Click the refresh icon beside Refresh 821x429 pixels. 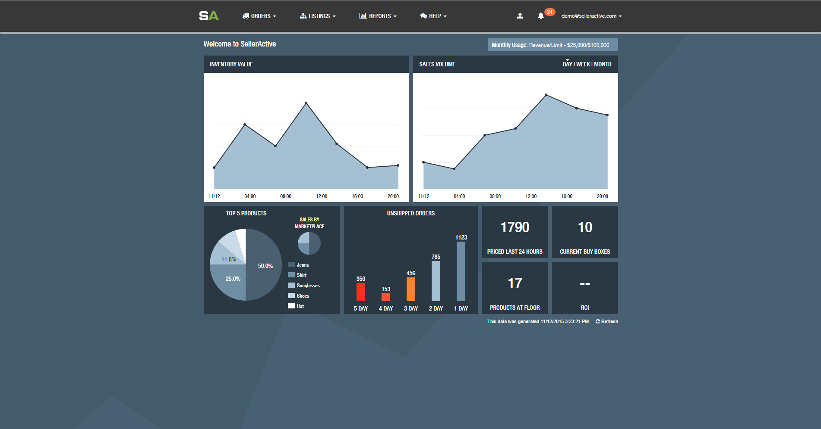[598, 321]
